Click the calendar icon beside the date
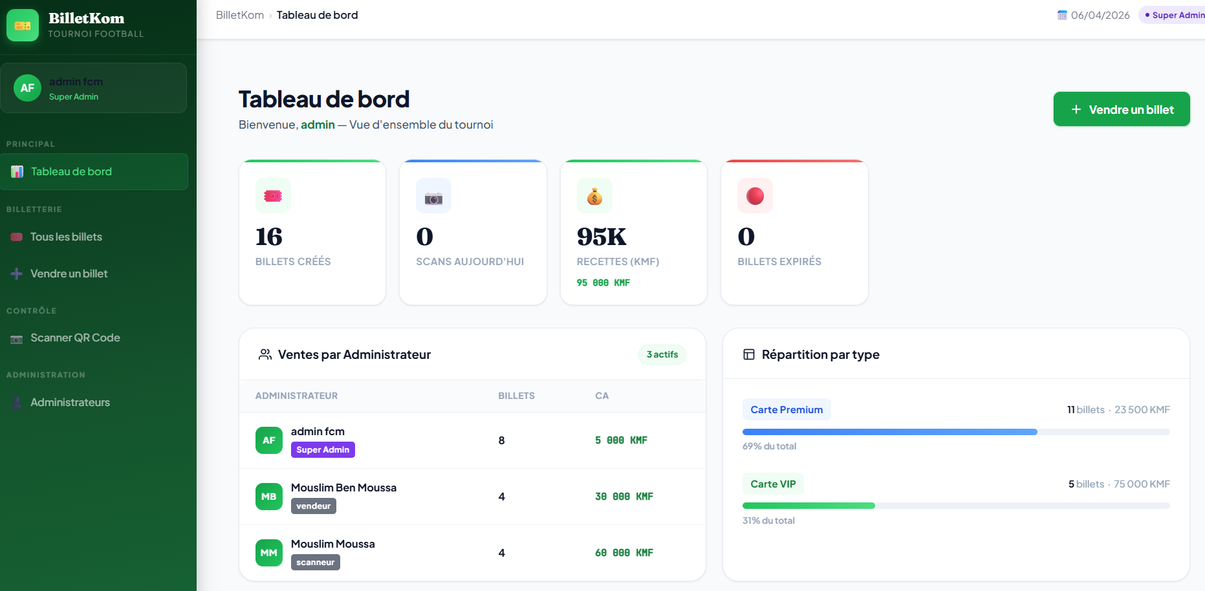This screenshot has height=591, width=1205. coord(1062,15)
